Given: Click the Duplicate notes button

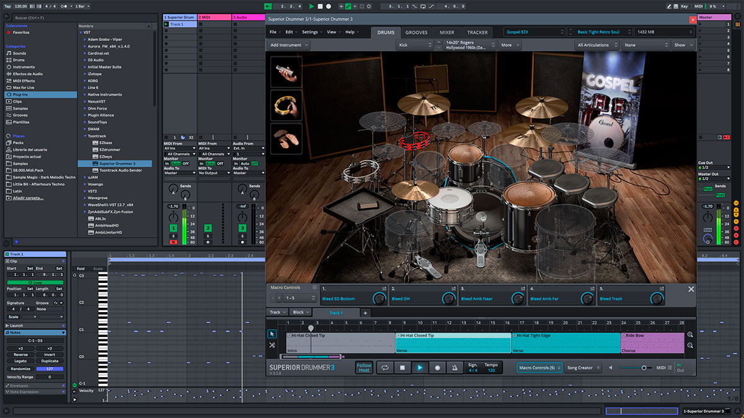Looking at the screenshot, I should click(x=50, y=361).
